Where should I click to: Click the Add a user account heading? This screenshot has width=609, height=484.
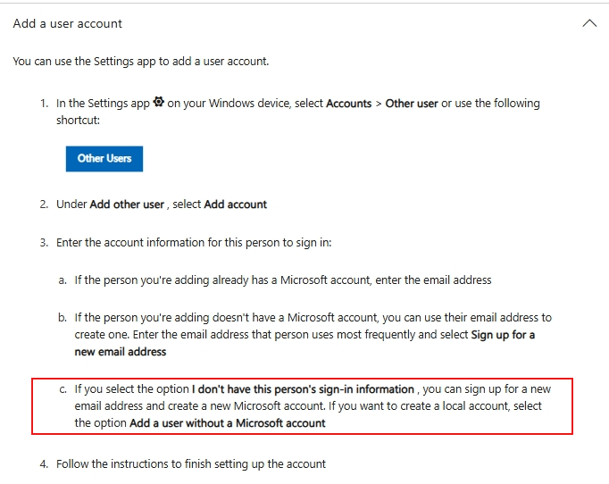point(68,23)
